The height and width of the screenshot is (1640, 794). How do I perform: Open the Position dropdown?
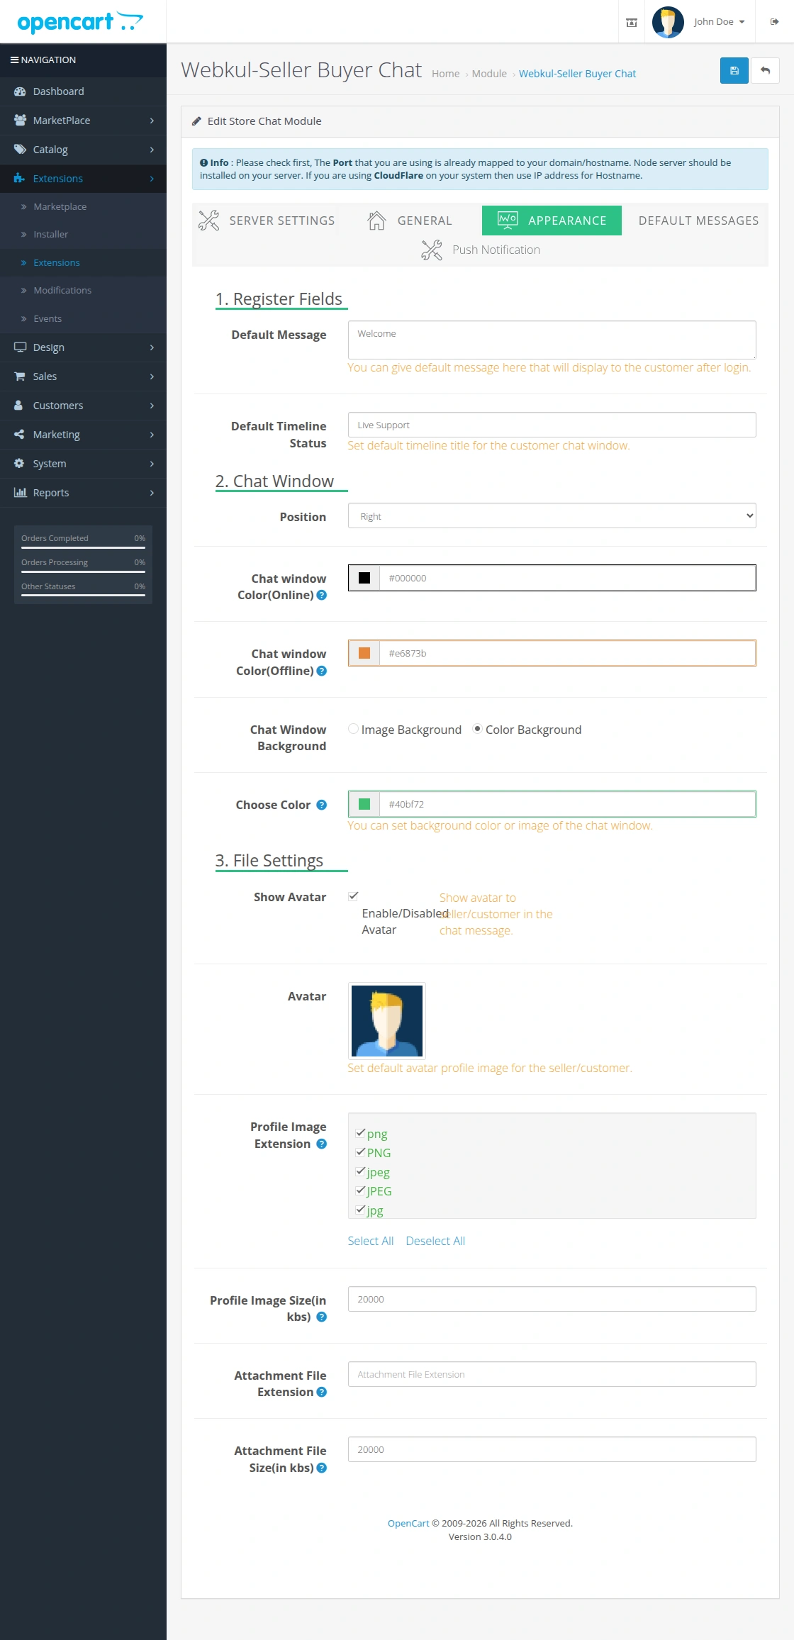pyautogui.click(x=552, y=516)
